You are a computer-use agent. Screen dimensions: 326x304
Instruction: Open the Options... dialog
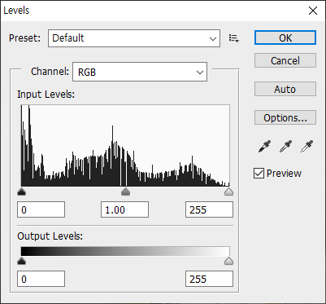(285, 117)
